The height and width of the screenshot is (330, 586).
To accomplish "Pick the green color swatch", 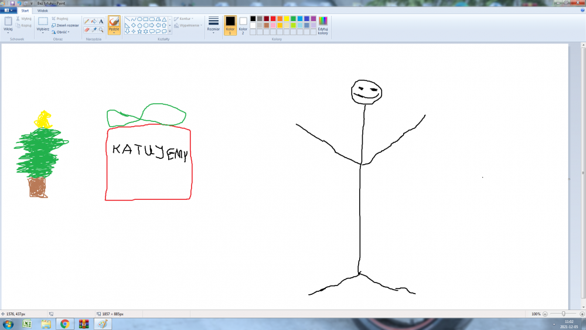I will click(x=294, y=19).
